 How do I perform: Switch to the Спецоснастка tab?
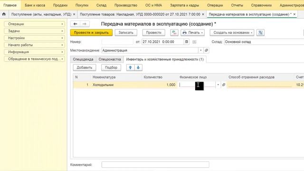[110, 59]
